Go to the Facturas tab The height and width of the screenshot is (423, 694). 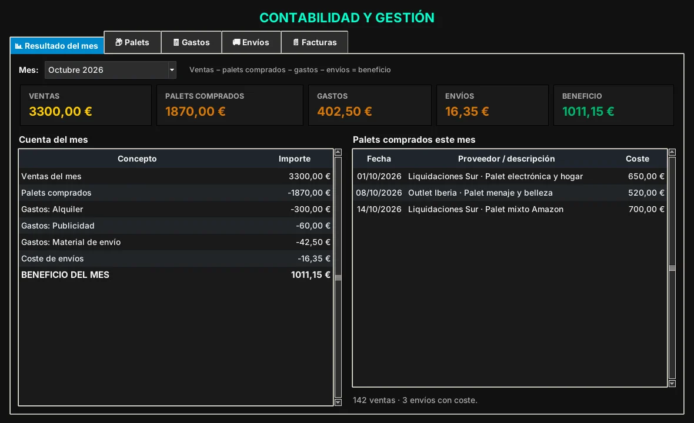(315, 42)
